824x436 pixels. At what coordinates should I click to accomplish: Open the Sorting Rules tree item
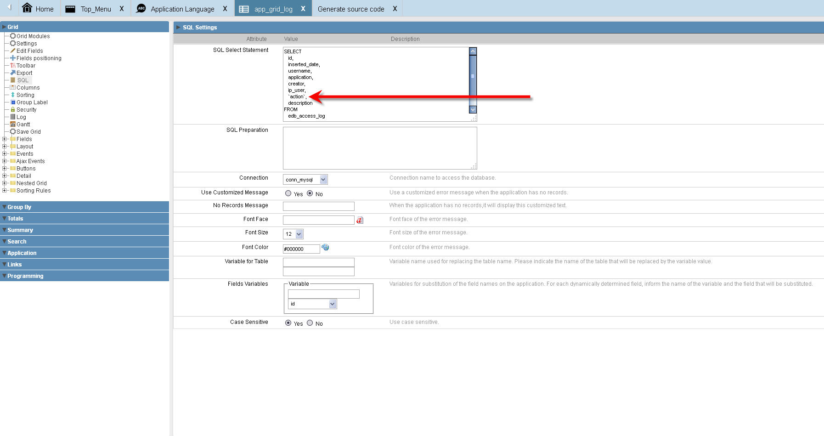point(34,190)
